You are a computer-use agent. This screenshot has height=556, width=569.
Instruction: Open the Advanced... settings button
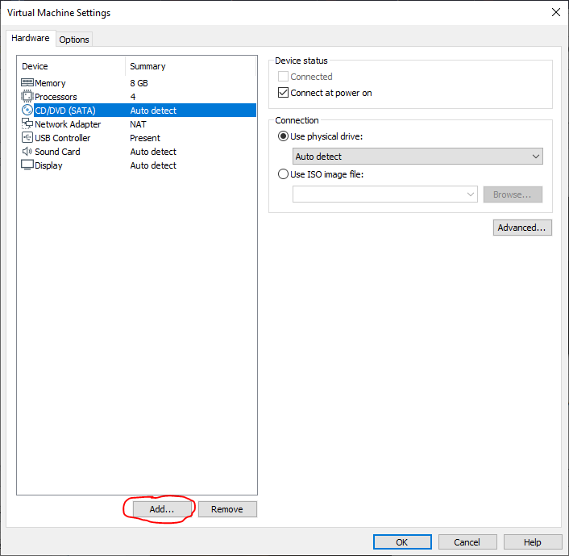click(522, 228)
